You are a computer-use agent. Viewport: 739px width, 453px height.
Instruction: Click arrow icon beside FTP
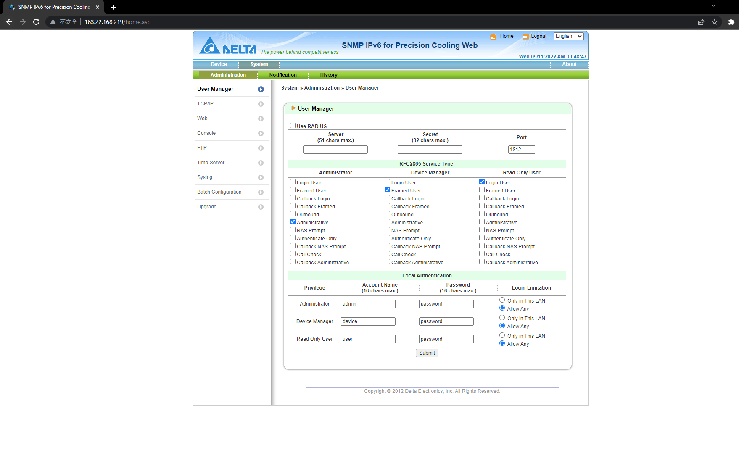(x=261, y=148)
